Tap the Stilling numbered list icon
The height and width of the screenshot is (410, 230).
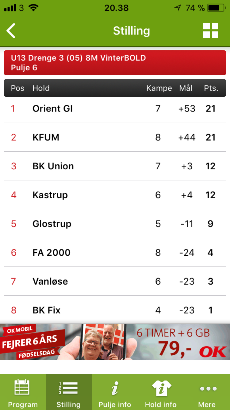pos(68,388)
